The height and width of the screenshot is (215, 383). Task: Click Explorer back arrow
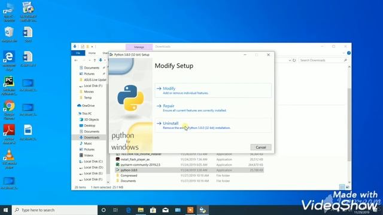[76, 60]
